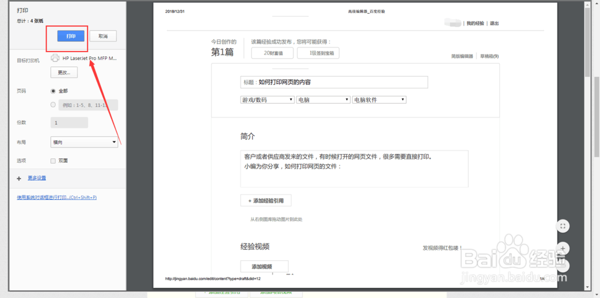
Task: Click the HP LaserJet printer icon
Action: 55,58
